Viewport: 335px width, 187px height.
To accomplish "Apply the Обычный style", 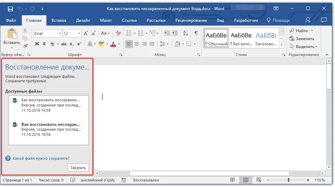I will 216,38.
